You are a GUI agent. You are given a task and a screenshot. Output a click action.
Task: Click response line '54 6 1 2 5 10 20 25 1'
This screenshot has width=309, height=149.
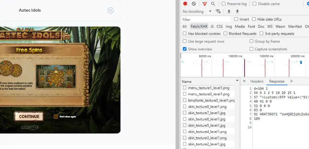[275, 93]
